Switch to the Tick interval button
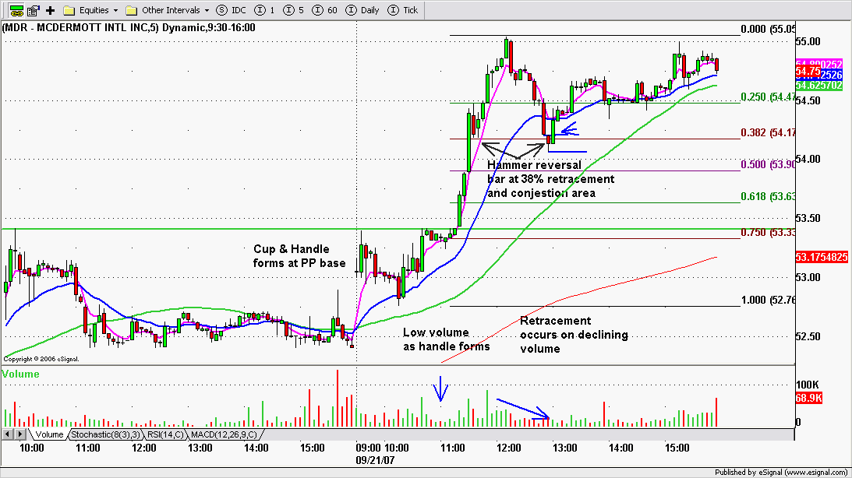852x478 pixels. point(403,10)
